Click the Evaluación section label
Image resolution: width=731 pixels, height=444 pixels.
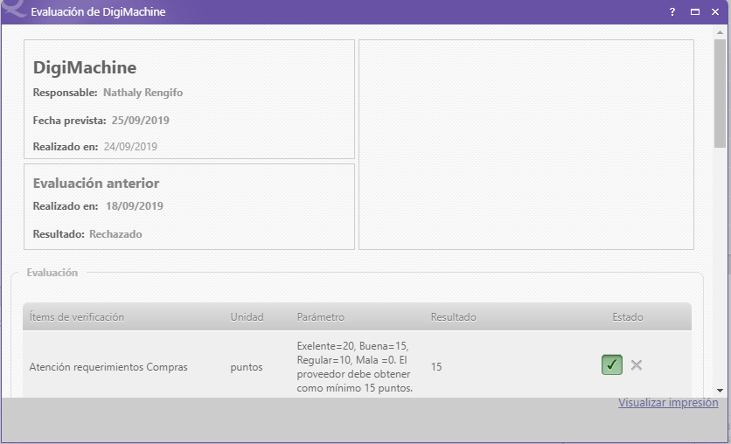point(52,273)
